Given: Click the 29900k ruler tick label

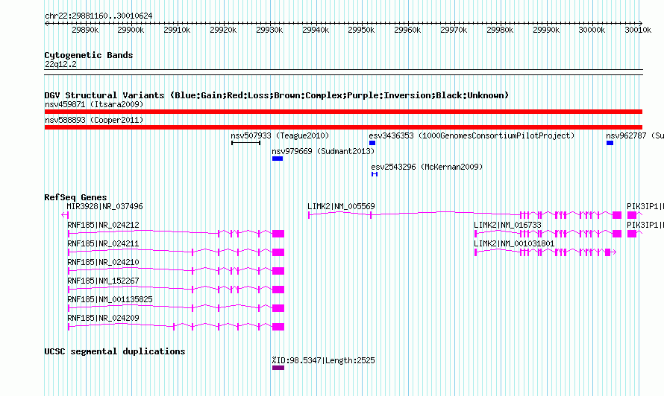Looking at the screenshot, I should click(131, 30).
